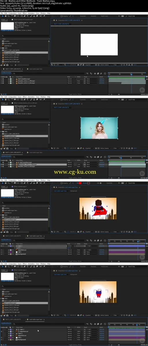Select 'deferred see through cape' item in 00:02:24 frame
The height and width of the screenshot is (346, 148).
point(12,62)
